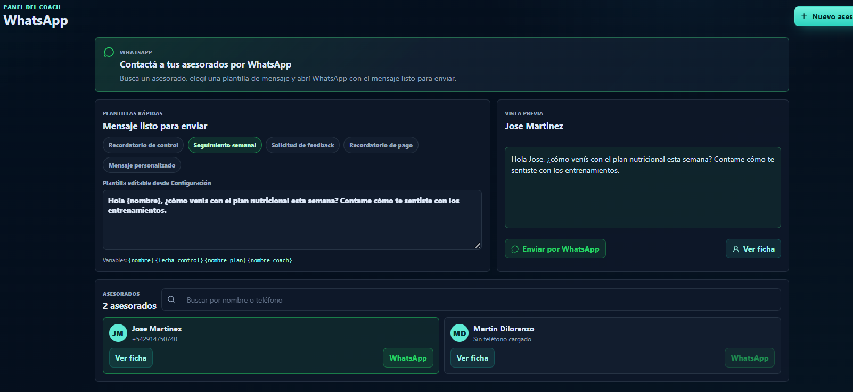The image size is (853, 392).
Task: Switch to Mensaje personalizado template
Action: pos(142,165)
